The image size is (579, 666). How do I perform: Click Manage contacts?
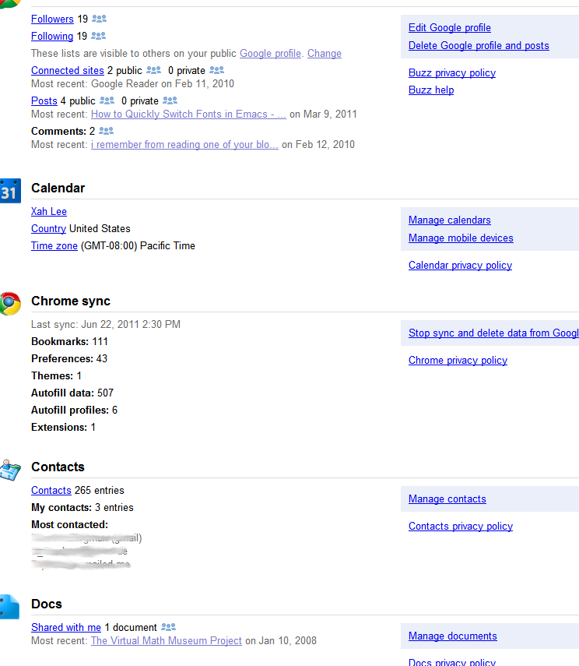click(447, 499)
